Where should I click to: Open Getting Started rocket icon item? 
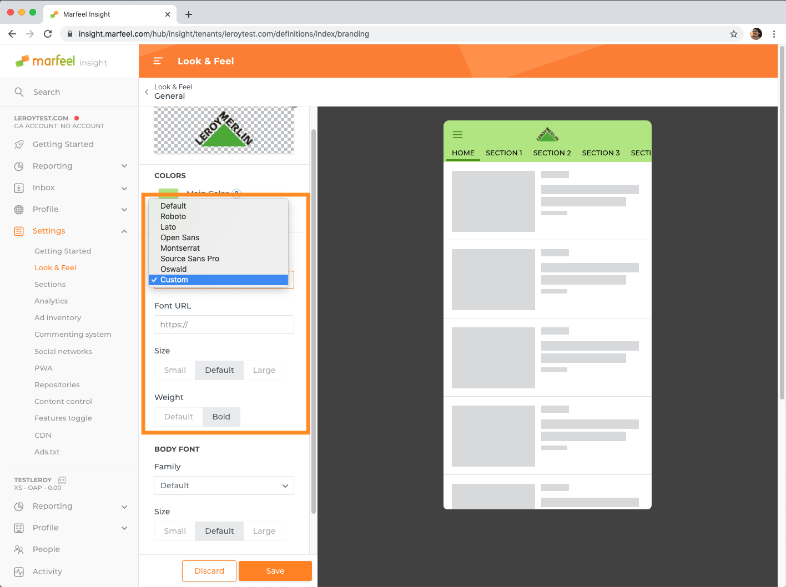pyautogui.click(x=19, y=144)
